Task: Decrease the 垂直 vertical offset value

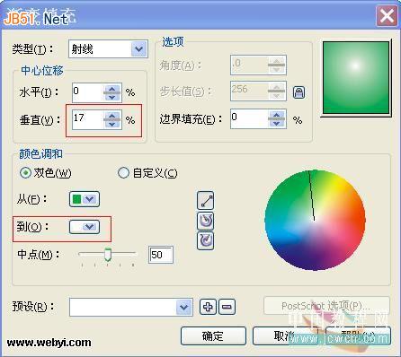Action: (112, 124)
